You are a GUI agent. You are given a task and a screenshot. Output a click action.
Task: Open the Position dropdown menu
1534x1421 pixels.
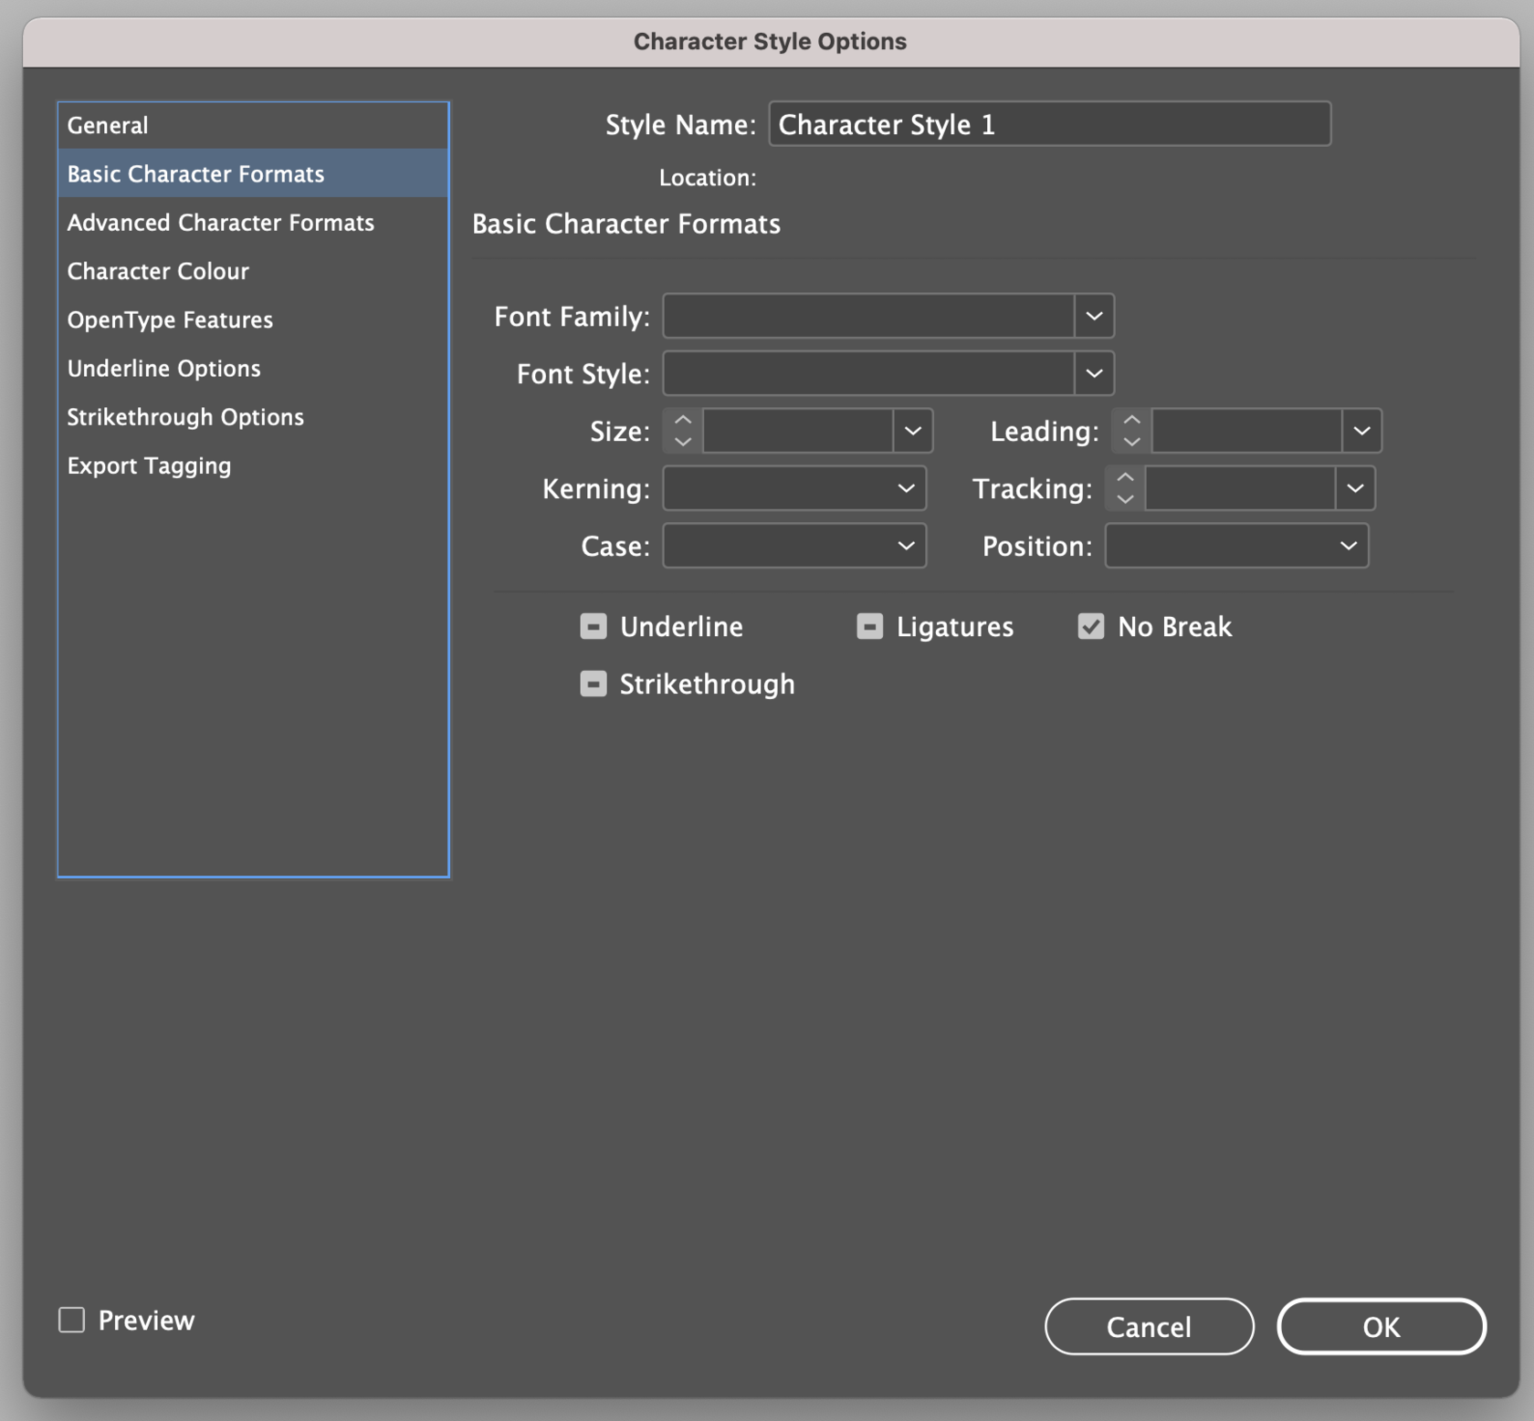pyautogui.click(x=1236, y=547)
